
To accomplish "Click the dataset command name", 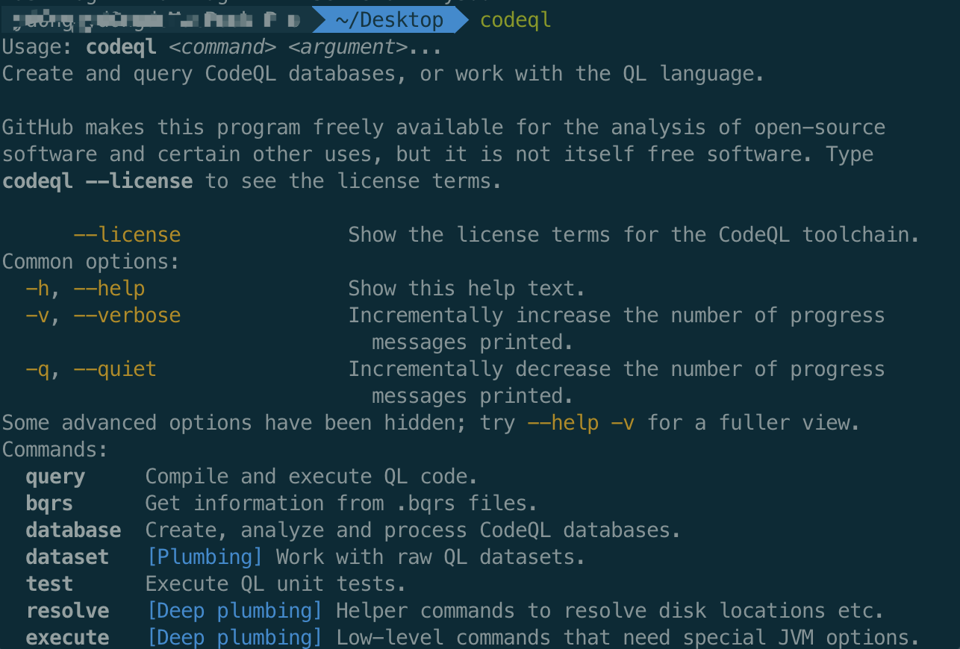I will tap(67, 557).
